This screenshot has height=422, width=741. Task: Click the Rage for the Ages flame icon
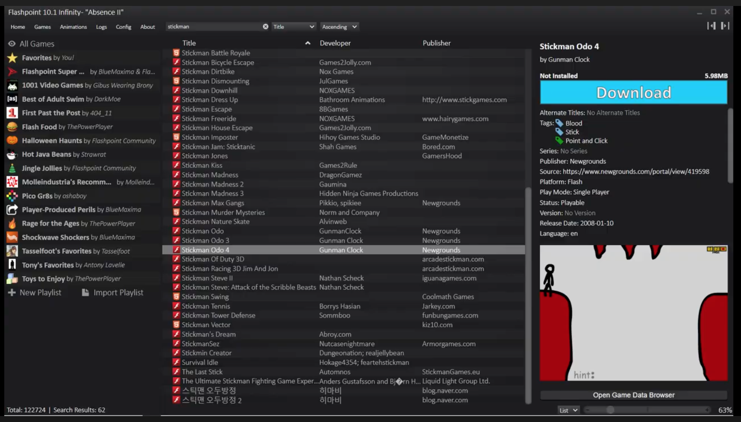(x=12, y=223)
